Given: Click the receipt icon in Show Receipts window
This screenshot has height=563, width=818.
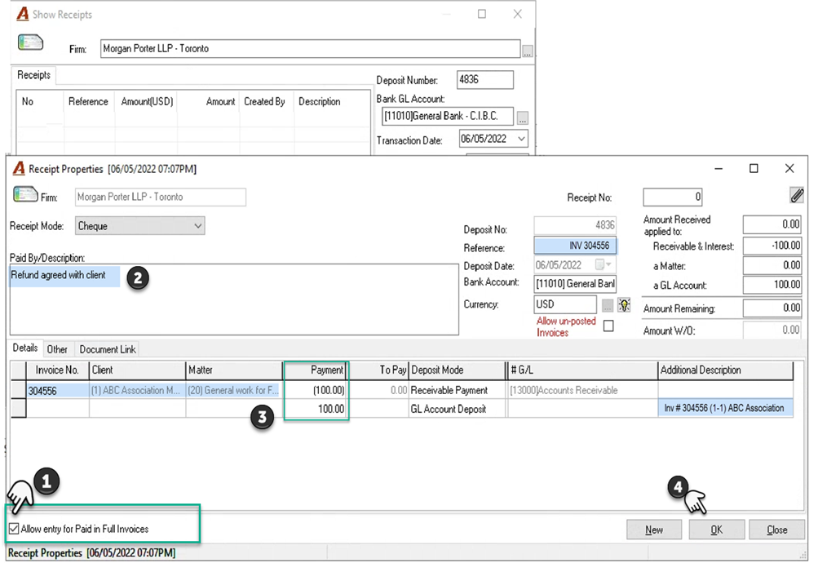Looking at the screenshot, I should [x=30, y=42].
